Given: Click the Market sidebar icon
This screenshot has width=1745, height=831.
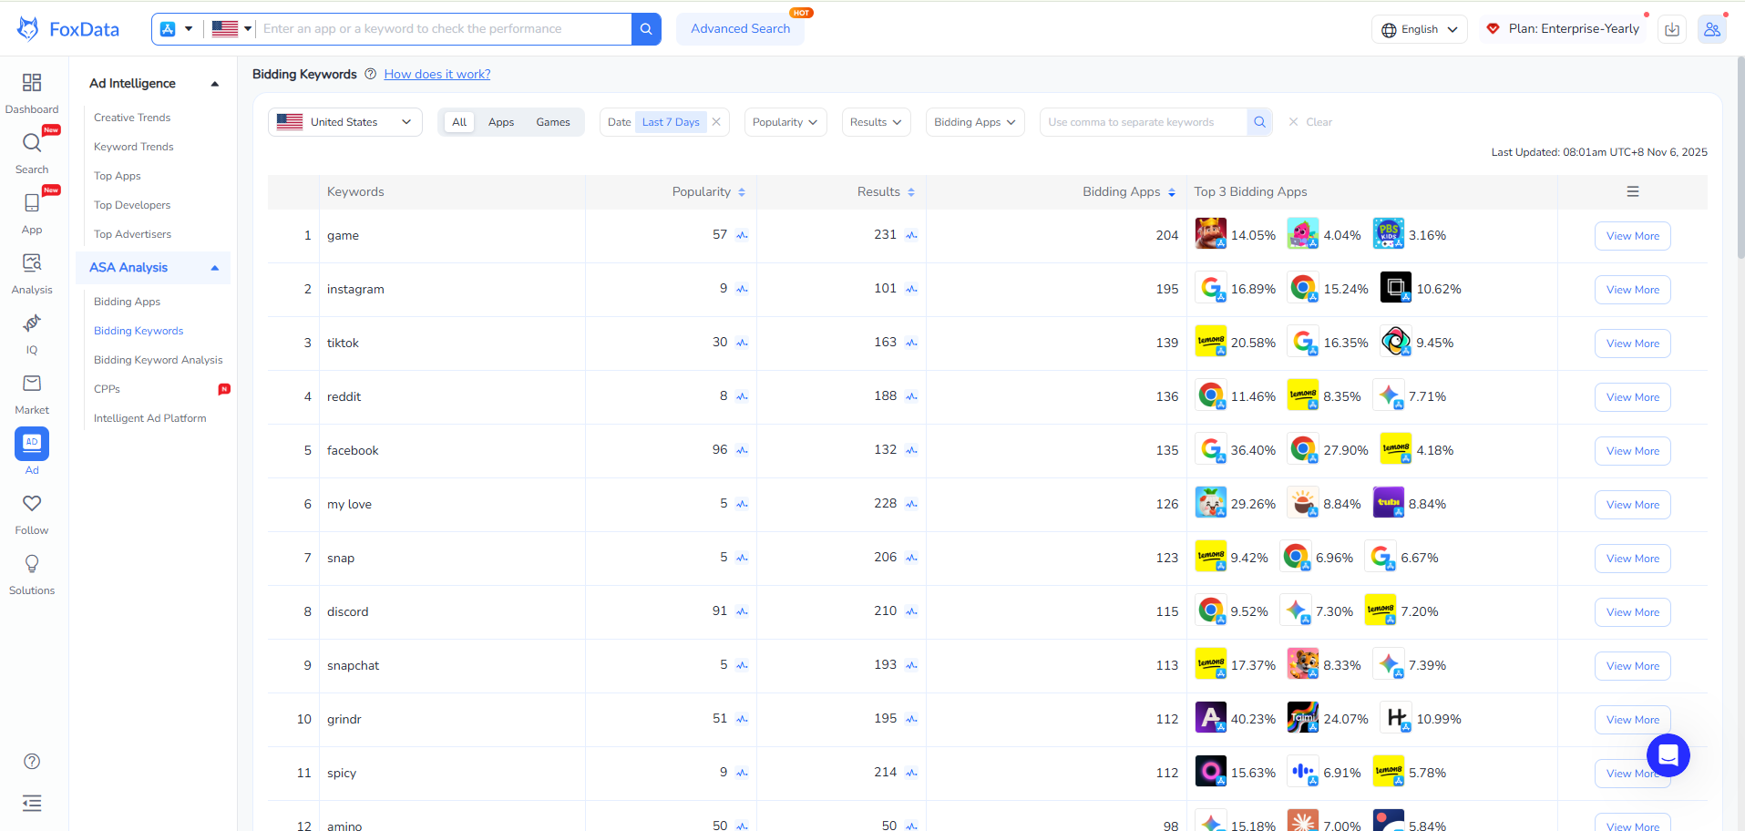Looking at the screenshot, I should point(32,385).
